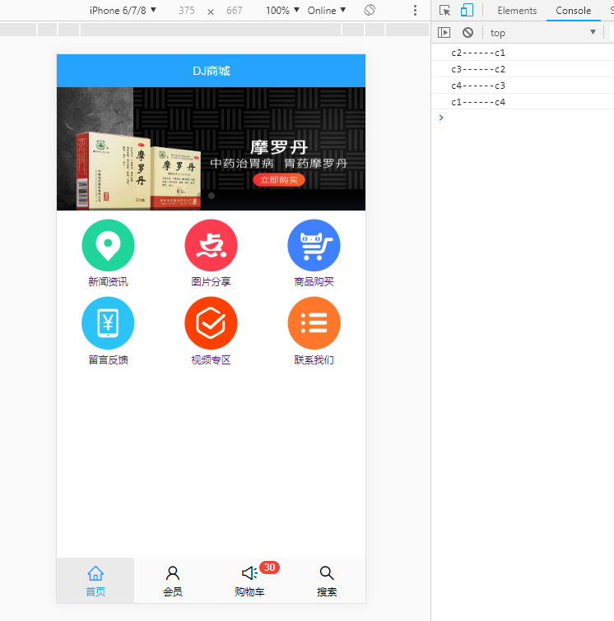Open the 100% zoom dropdown
The width and height of the screenshot is (614, 621).
coord(282,11)
